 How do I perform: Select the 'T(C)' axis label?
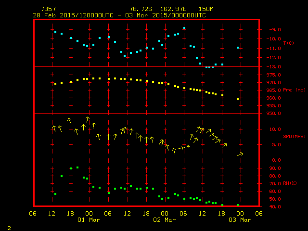289,43
